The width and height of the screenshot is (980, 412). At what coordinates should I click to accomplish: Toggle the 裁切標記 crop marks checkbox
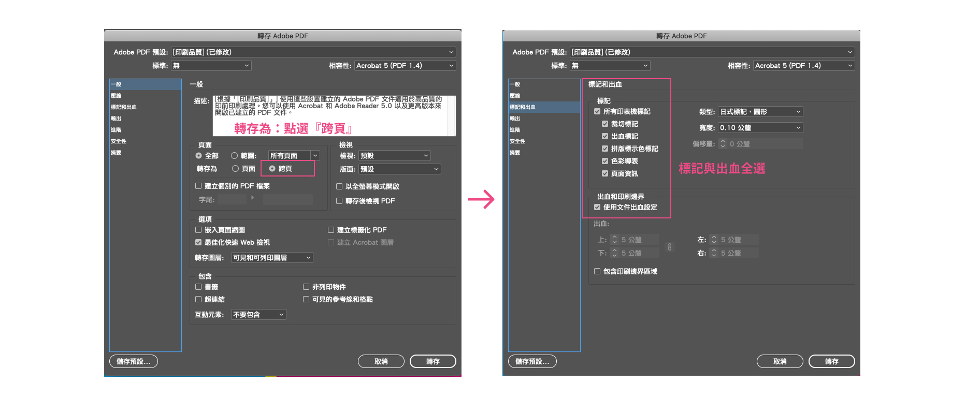click(605, 124)
